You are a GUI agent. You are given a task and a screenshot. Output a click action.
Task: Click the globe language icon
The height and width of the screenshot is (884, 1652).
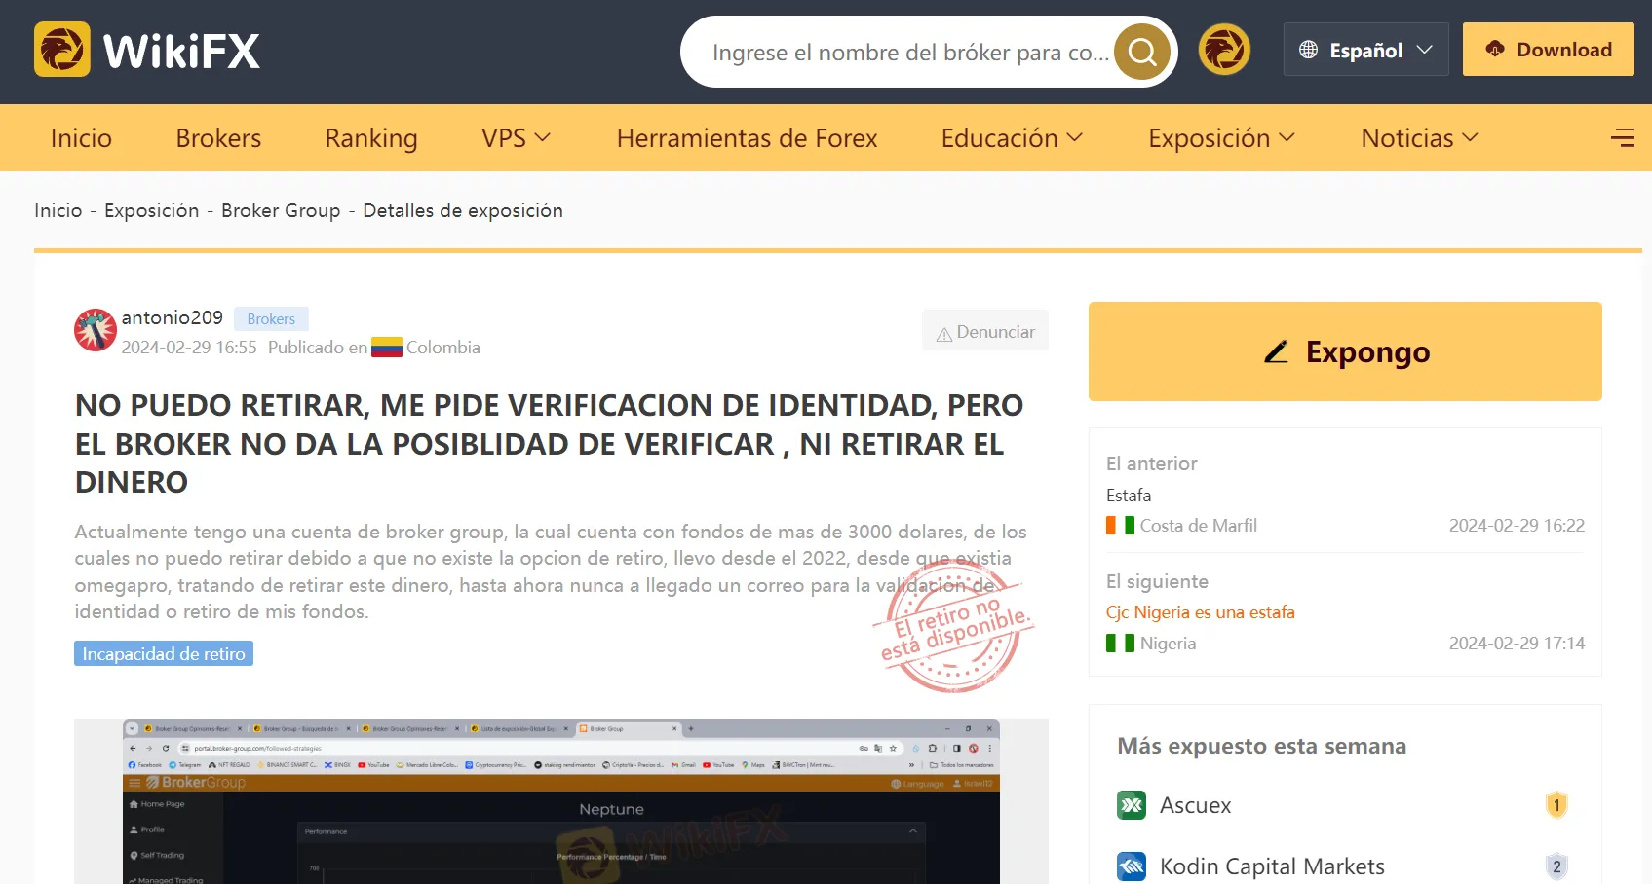(x=1308, y=50)
